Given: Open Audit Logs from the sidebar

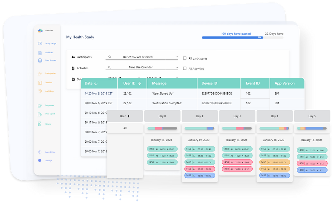Looking at the screenshot, I should click(x=40, y=91).
